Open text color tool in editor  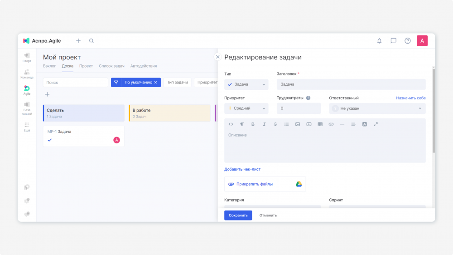365,124
